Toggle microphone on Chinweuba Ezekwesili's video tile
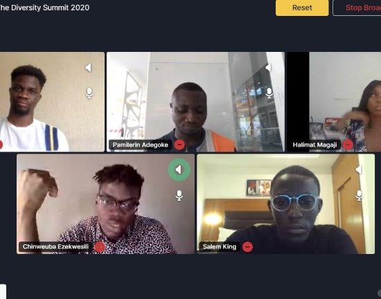The height and width of the screenshot is (299, 381). 179,195
